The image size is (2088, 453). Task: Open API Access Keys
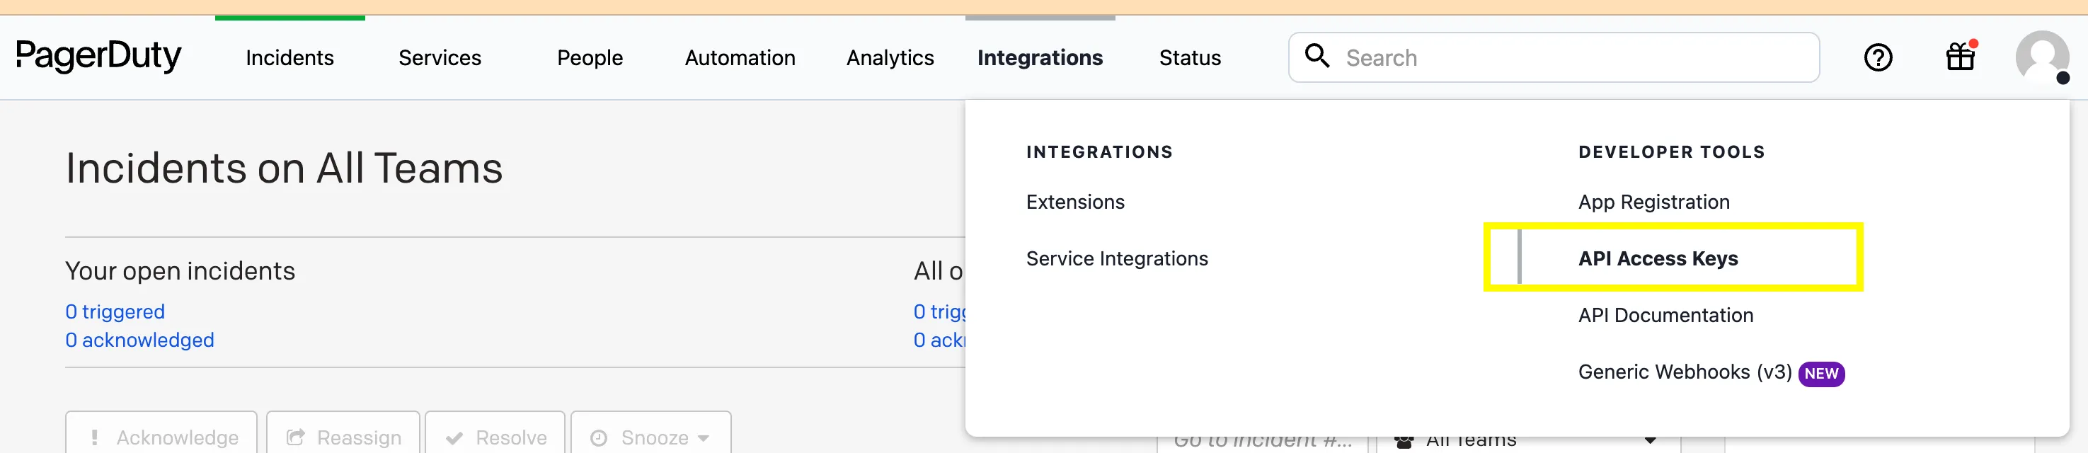[1657, 258]
